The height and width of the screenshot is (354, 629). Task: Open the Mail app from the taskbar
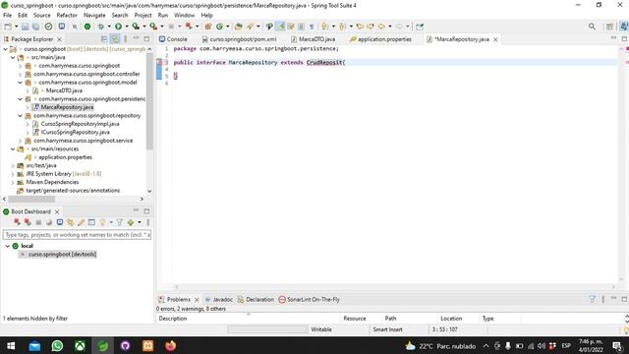[x=34, y=345]
